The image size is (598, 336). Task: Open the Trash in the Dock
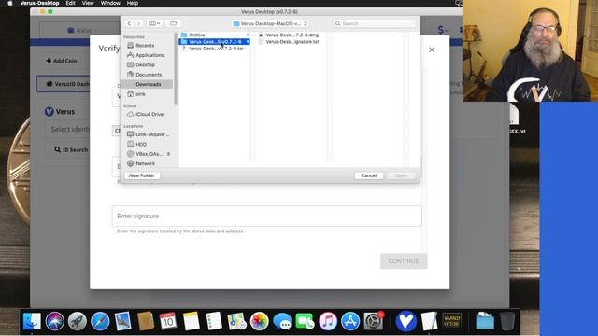click(x=507, y=321)
